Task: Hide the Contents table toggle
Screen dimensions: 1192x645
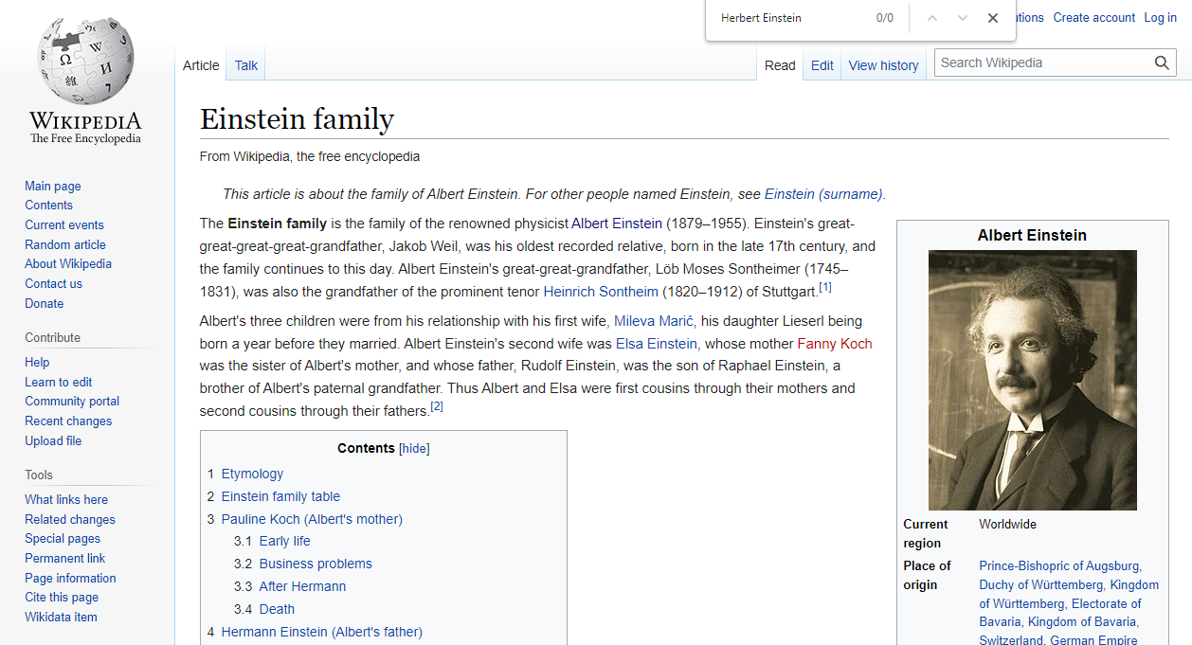Action: pos(414,449)
